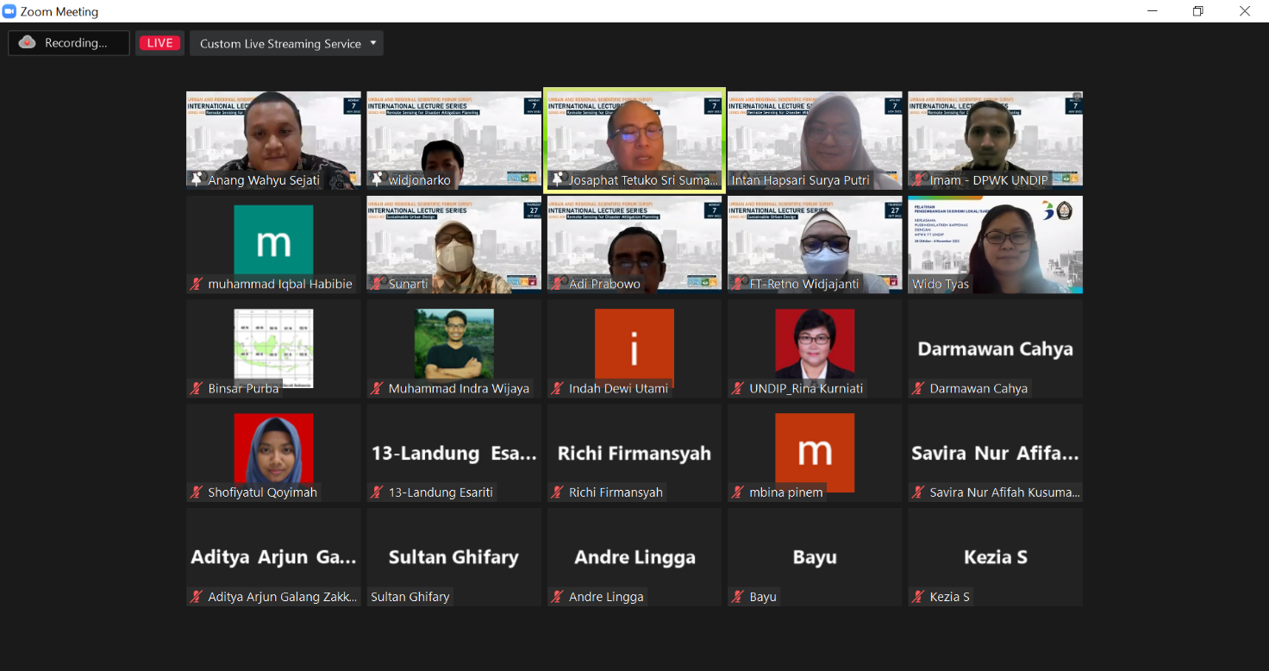Click the Muhammad Indra Wijaya profile picture
Image resolution: width=1269 pixels, height=671 pixels.
coord(453,343)
